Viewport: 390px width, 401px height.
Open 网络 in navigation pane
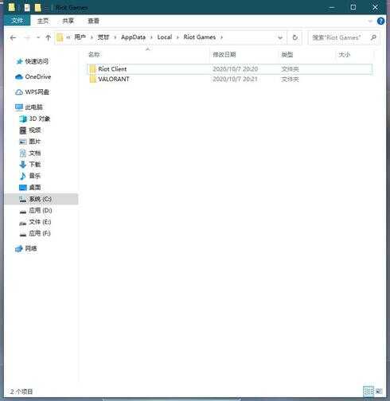point(26,249)
